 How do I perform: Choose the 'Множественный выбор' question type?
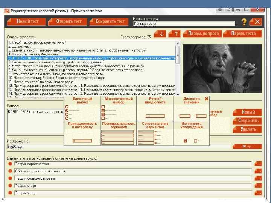(x=119, y=108)
